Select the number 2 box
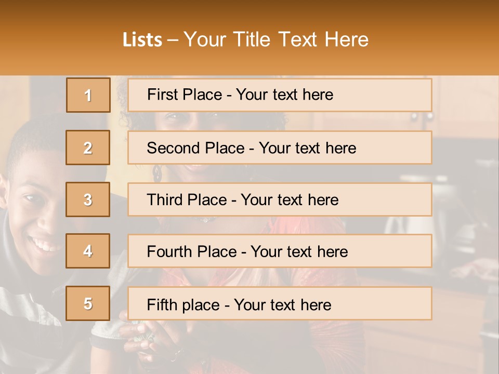The image size is (499, 374). pos(88,148)
